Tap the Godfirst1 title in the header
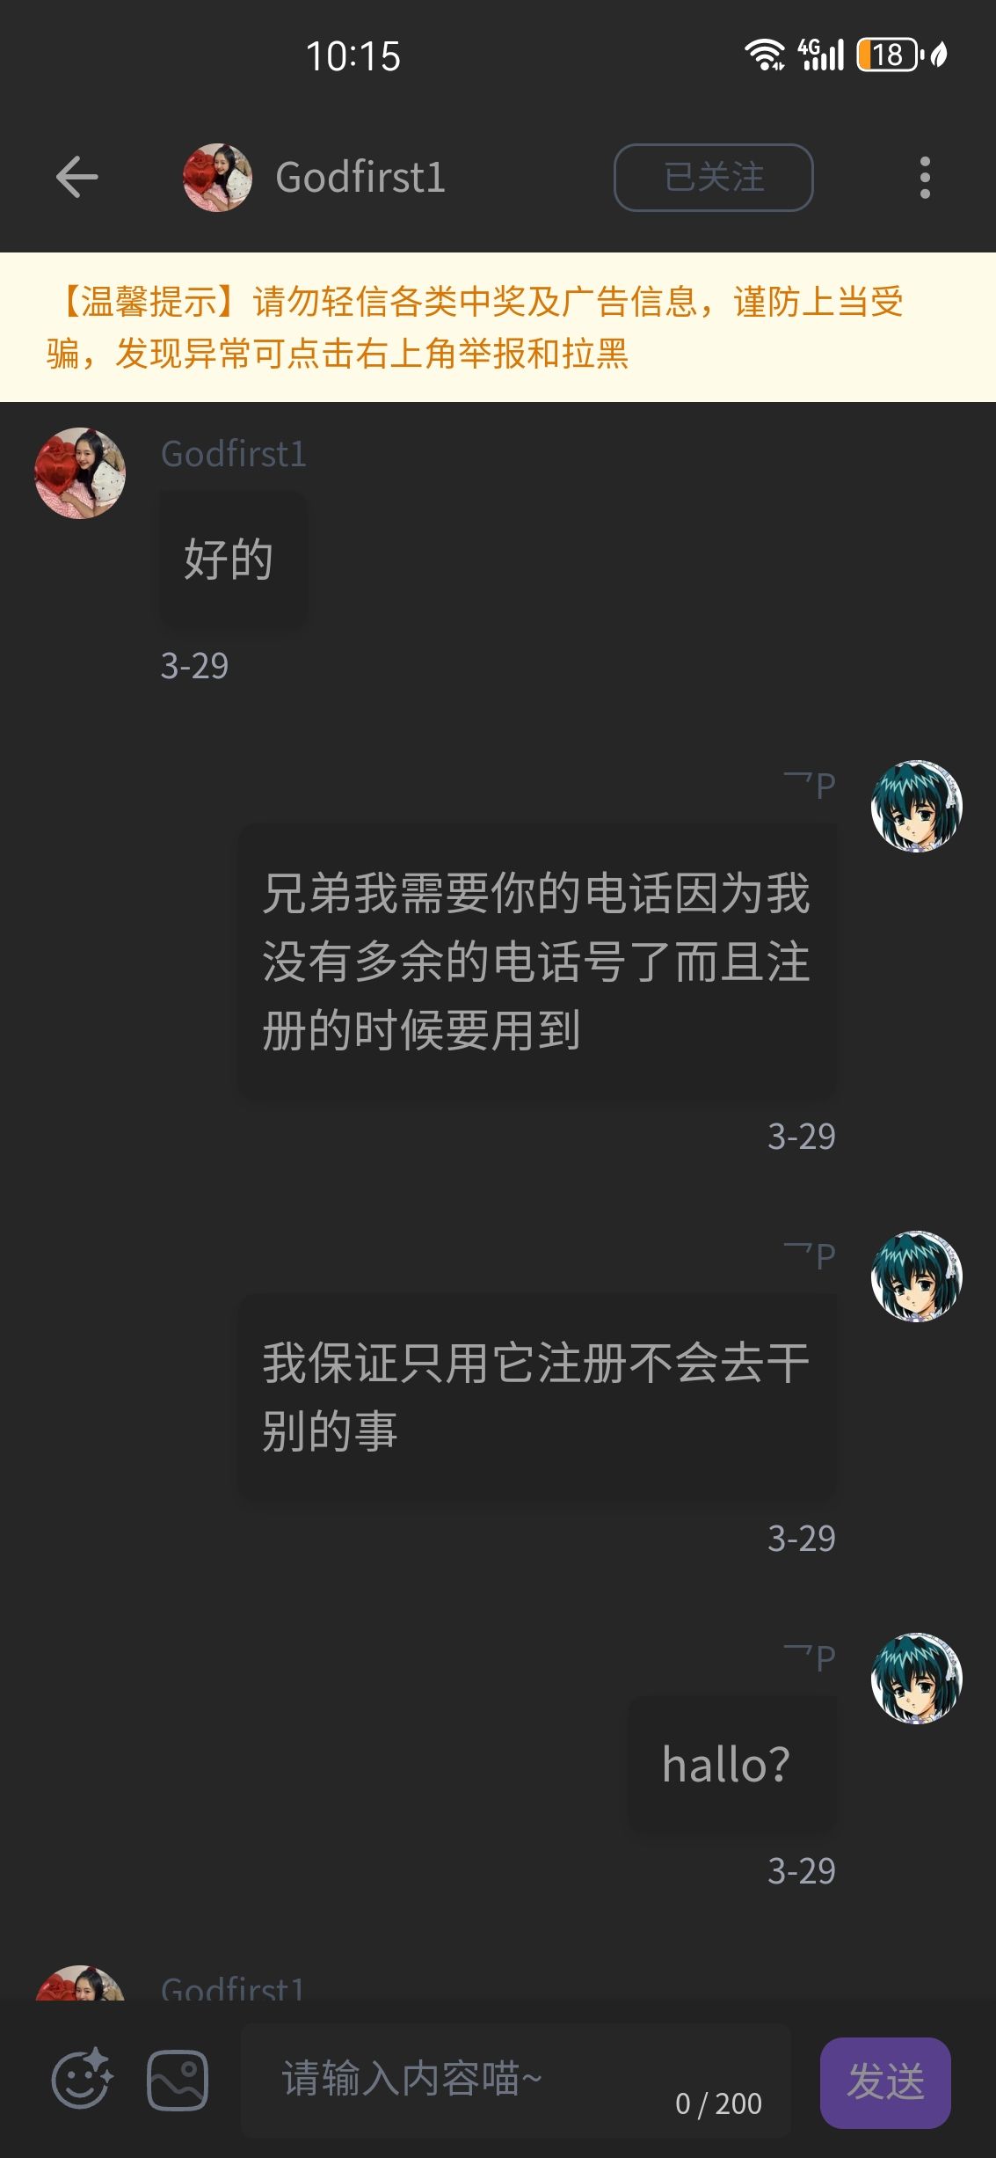This screenshot has width=996, height=2158. pos(360,178)
